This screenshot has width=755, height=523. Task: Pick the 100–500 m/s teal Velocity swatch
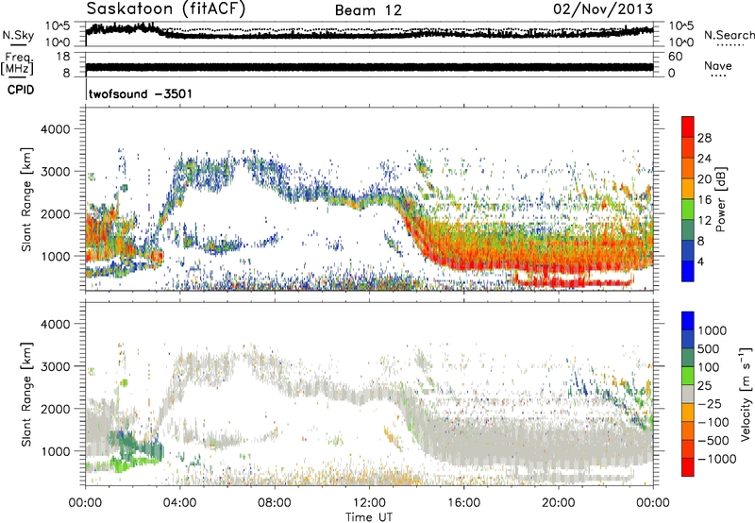pyautogui.click(x=688, y=358)
